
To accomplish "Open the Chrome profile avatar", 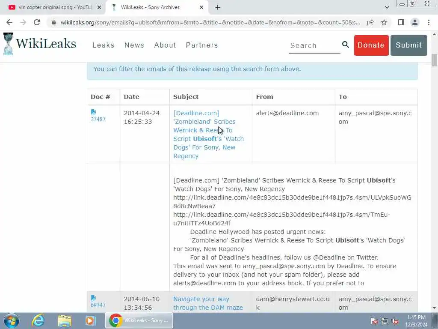I will pos(415,22).
